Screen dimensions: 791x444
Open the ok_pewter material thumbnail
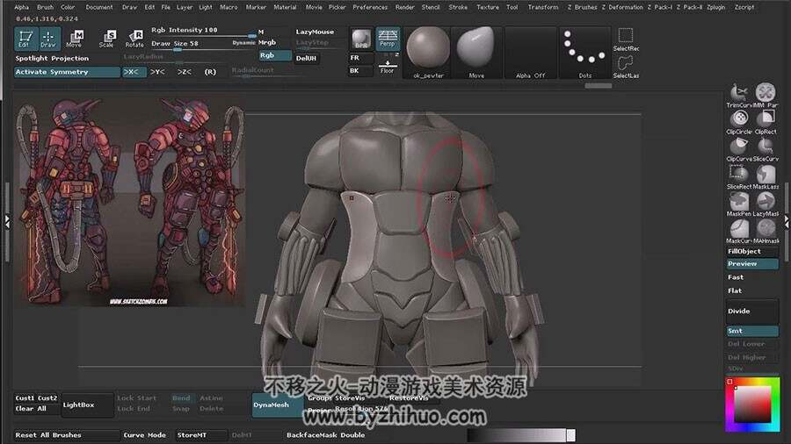click(428, 53)
